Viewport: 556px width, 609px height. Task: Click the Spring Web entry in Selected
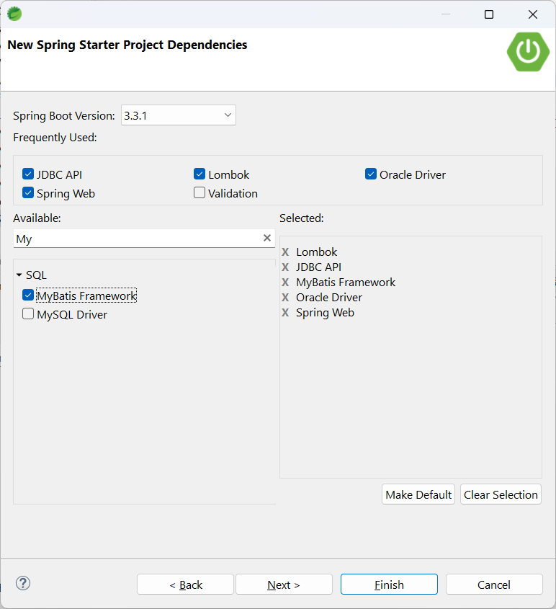(325, 313)
